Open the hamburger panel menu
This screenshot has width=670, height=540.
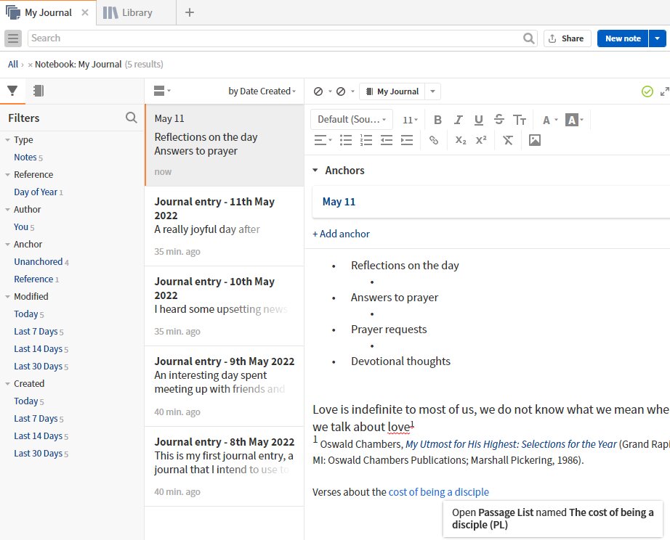click(13, 38)
